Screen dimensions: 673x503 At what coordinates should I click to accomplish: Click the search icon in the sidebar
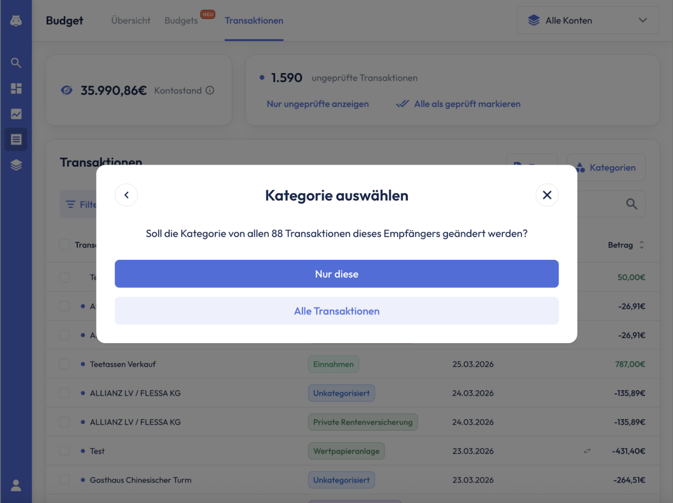point(16,63)
